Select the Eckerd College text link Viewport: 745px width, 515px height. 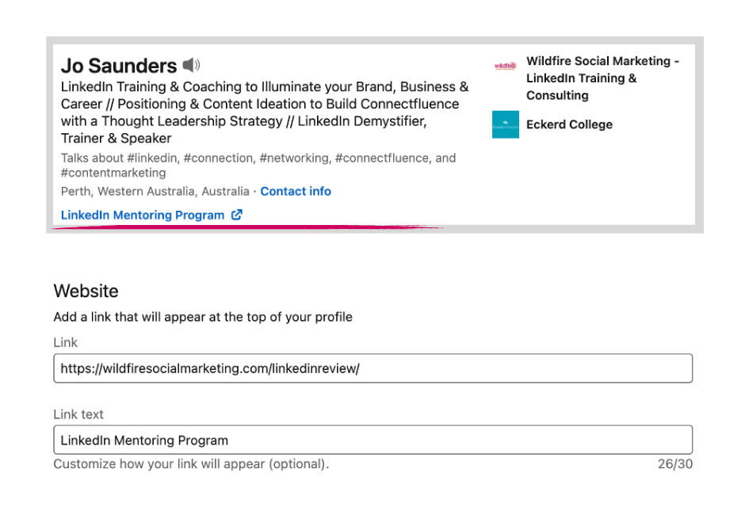(569, 124)
